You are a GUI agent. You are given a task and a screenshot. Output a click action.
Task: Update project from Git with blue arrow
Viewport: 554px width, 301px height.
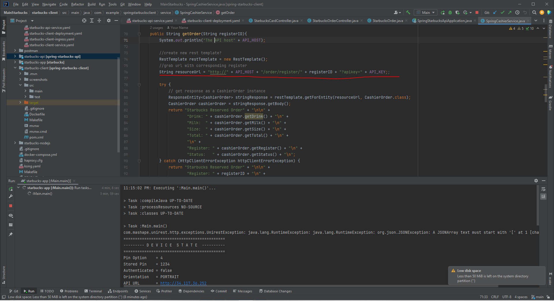[495, 13]
